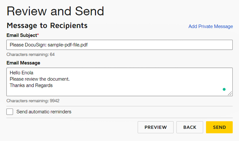The image size is (239, 141).
Task: Click the "Please review the document." line
Action: pyautogui.click(x=40, y=79)
